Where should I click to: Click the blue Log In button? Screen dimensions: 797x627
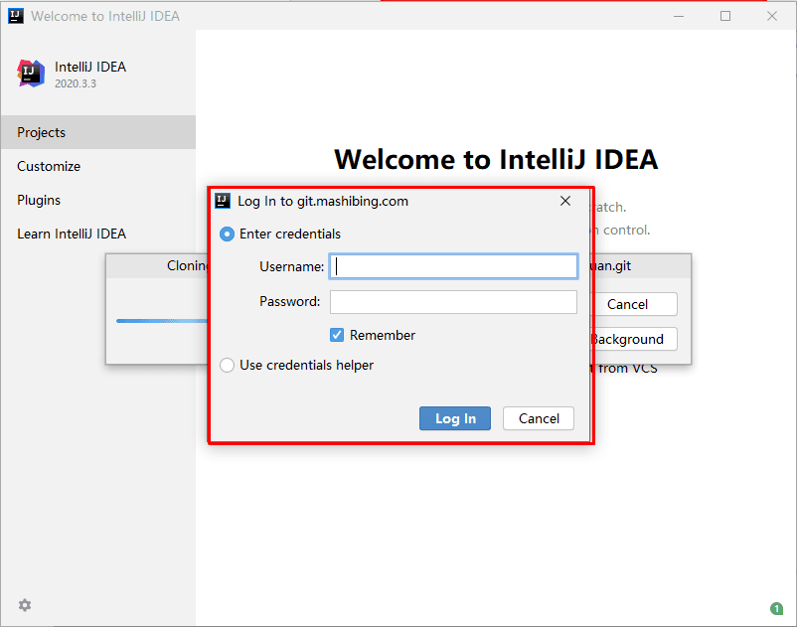pyautogui.click(x=455, y=418)
